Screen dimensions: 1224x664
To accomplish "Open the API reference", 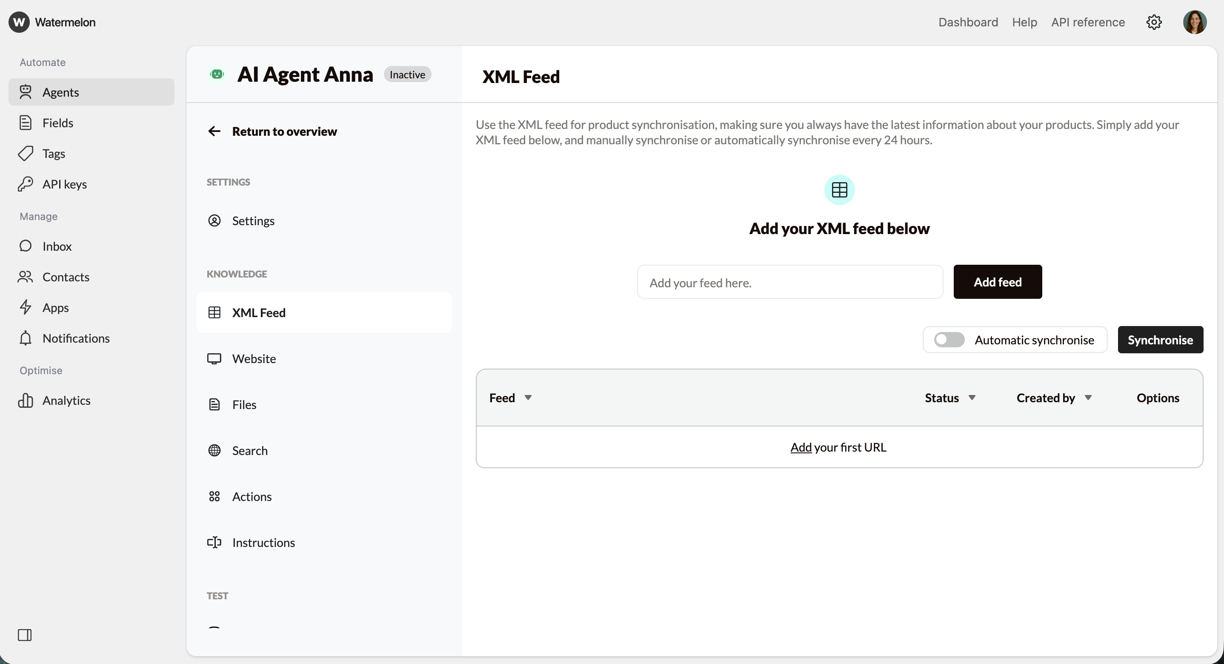I will [x=1088, y=22].
